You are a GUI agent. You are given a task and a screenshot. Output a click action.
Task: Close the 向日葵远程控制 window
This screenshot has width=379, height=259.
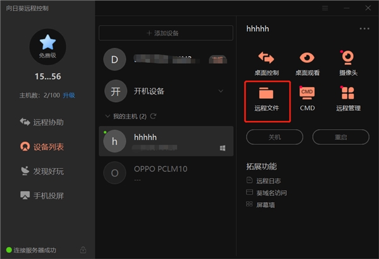coord(368,8)
